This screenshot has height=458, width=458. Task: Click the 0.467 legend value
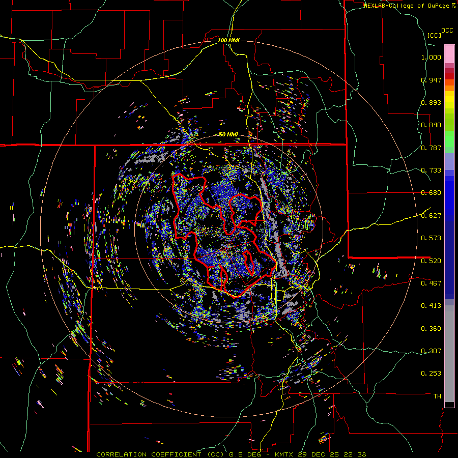pos(431,283)
